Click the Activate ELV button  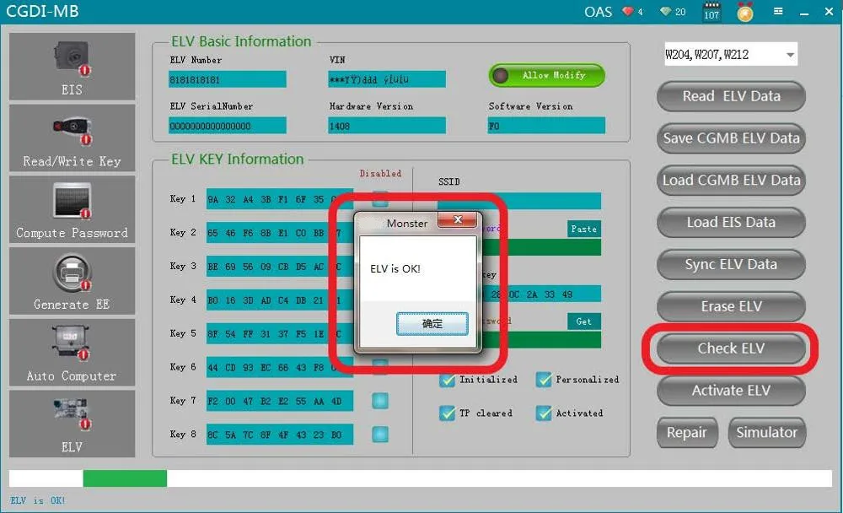[x=731, y=391]
